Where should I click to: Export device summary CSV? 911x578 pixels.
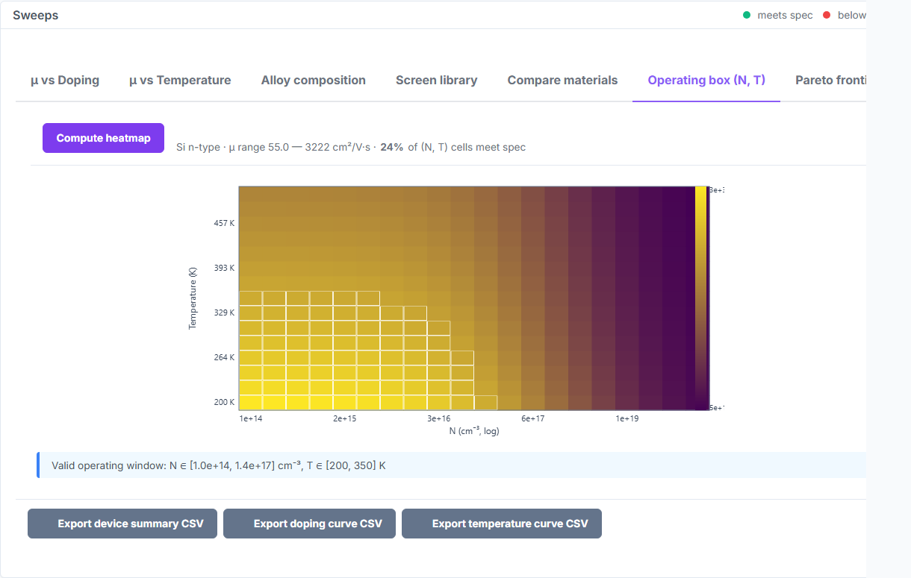[122, 524]
